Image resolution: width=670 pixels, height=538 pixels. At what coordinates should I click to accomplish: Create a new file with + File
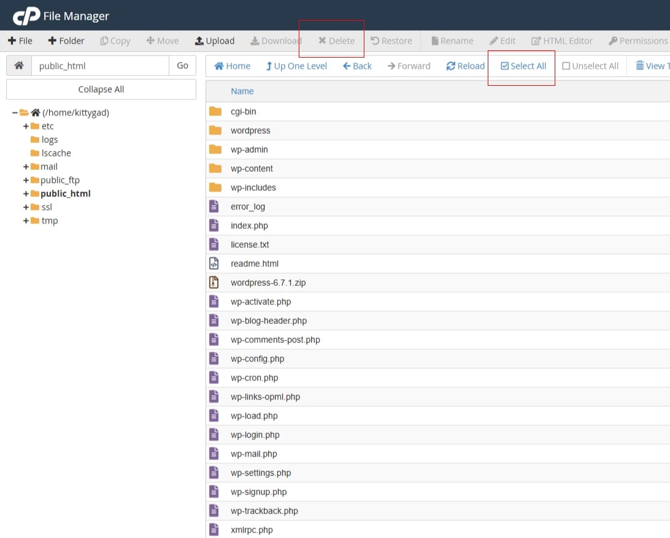pyautogui.click(x=20, y=40)
